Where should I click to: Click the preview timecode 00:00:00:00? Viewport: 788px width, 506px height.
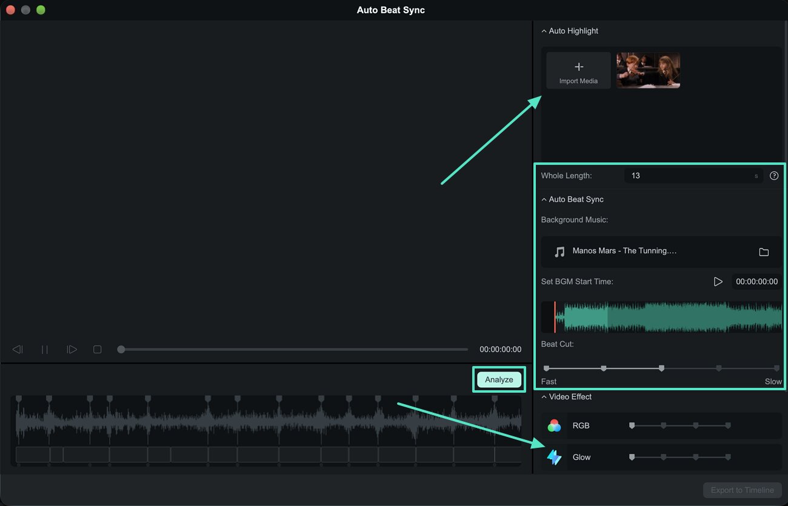click(500, 350)
